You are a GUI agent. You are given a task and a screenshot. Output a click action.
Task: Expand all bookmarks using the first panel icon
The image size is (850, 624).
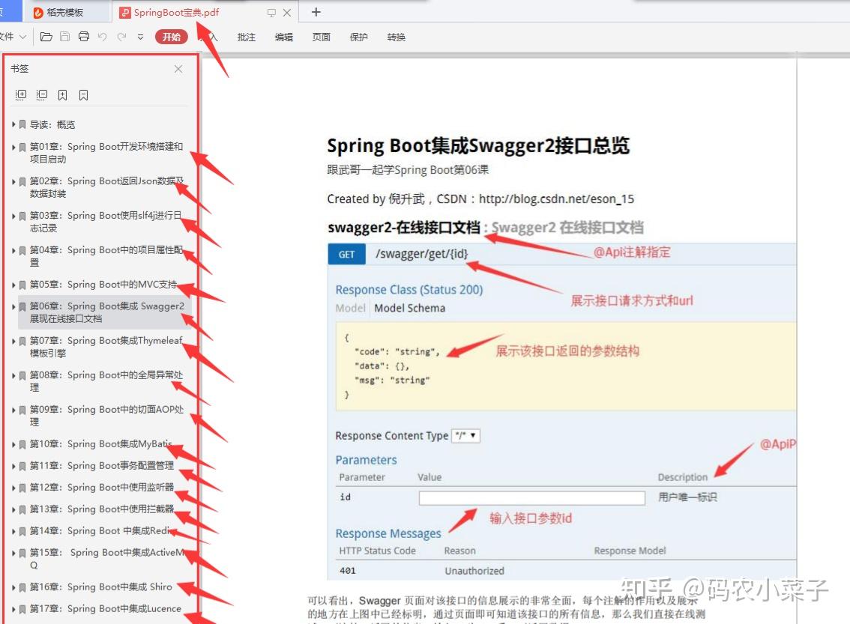(21, 94)
